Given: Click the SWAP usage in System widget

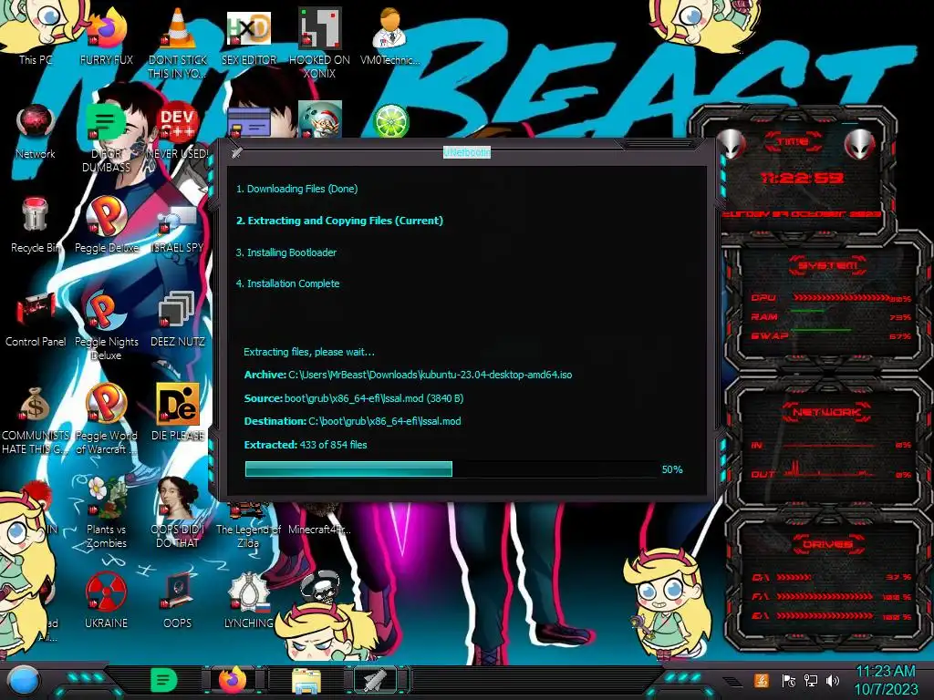Looking at the screenshot, I should pyautogui.click(x=830, y=335).
